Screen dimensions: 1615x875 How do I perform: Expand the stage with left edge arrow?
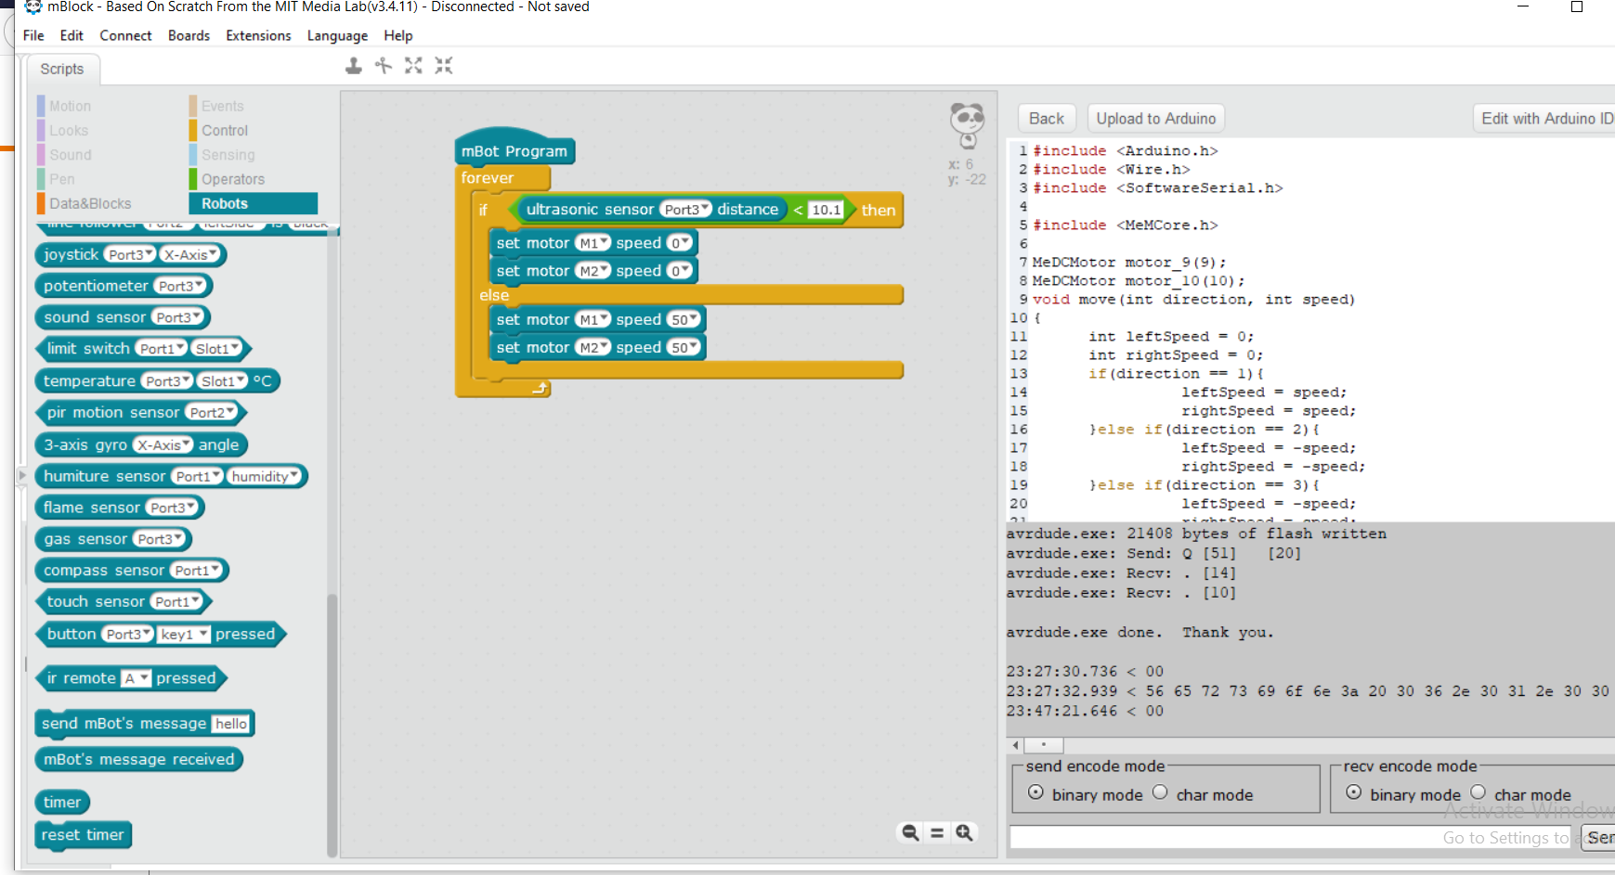(x=22, y=476)
